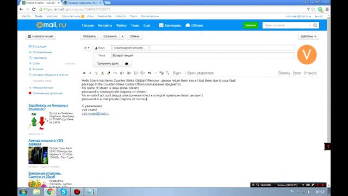Take a snapshot with recorder camera icon
Screen dimensions: 348x196
click(308, 185)
